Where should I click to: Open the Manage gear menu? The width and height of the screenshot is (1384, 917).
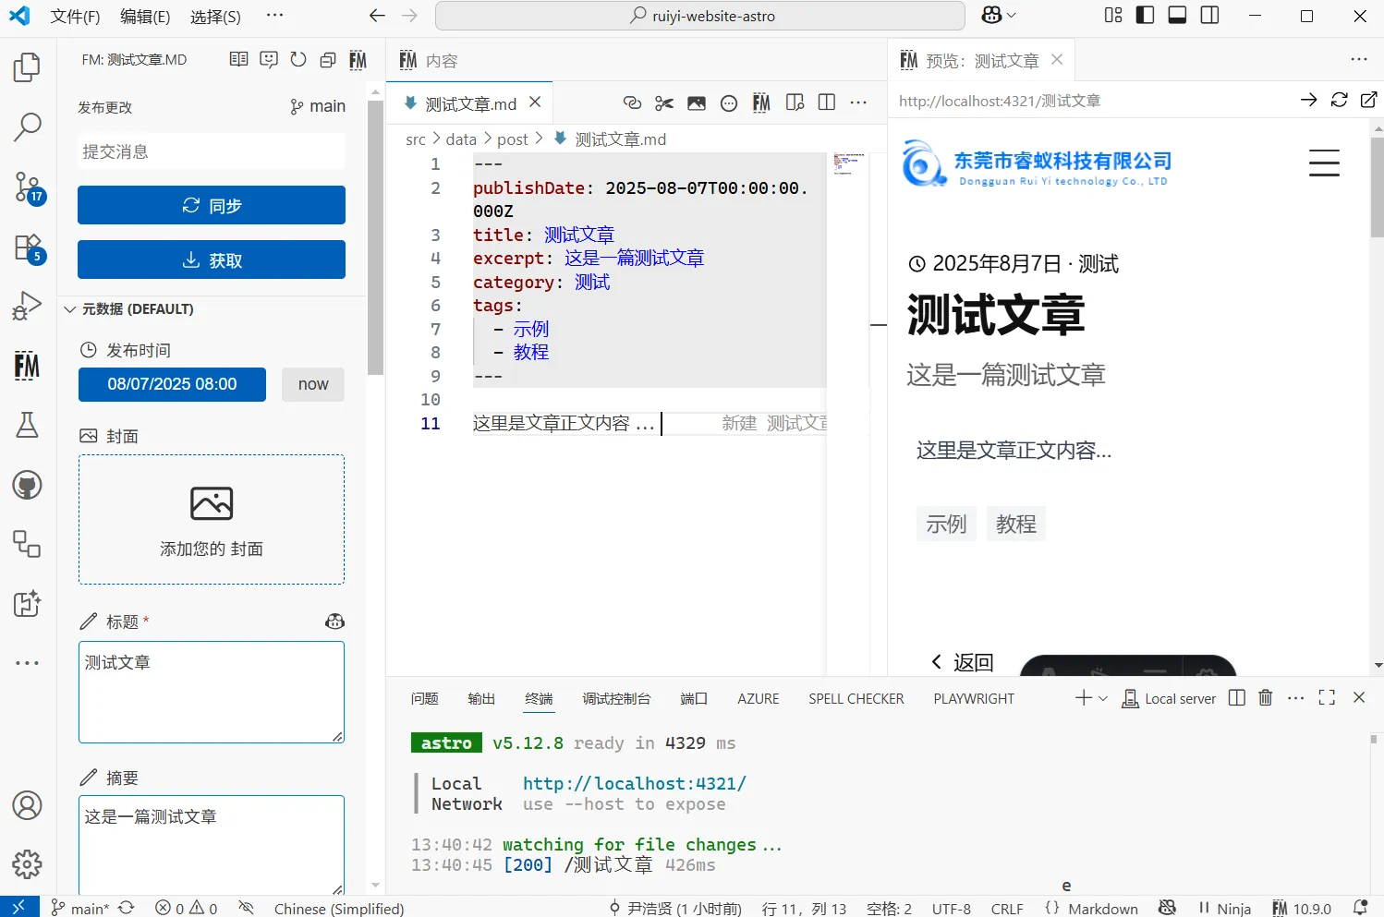[x=28, y=864]
